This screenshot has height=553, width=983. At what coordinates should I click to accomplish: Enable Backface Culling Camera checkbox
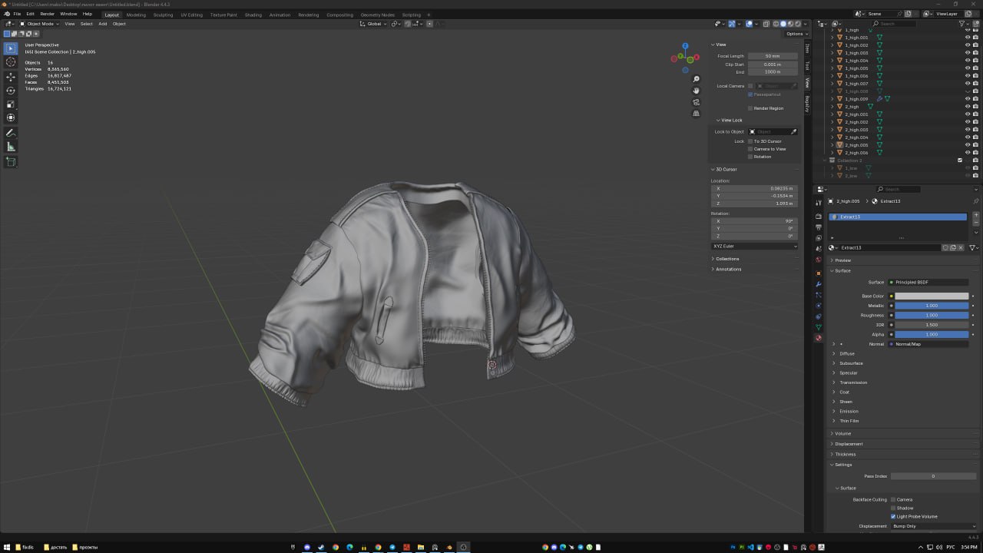(893, 499)
